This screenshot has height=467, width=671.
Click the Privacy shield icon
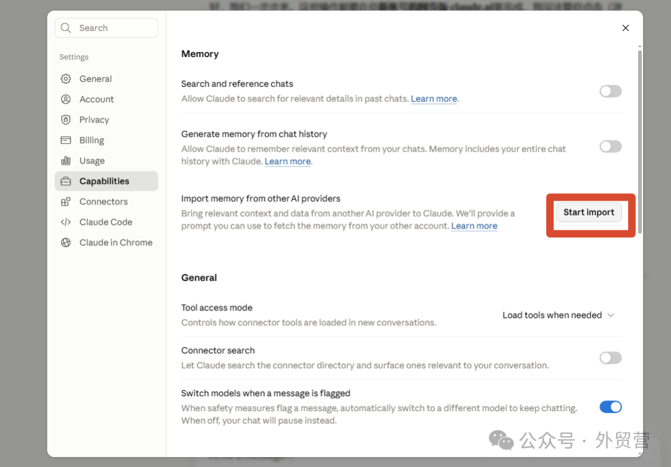[66, 120]
